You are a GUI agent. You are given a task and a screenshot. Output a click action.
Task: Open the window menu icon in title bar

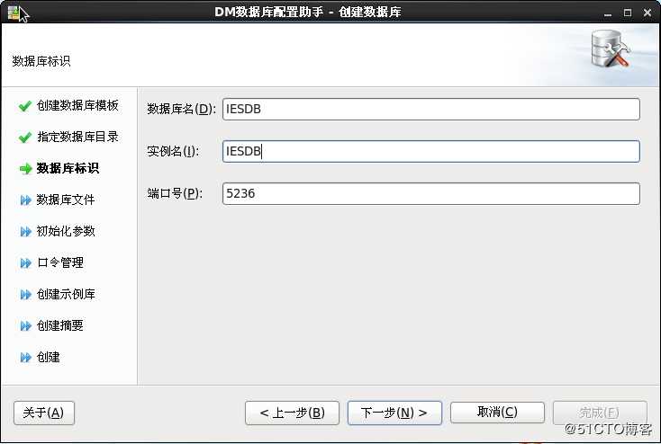click(x=13, y=12)
